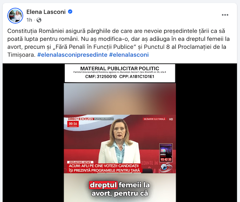
Task: Click the blue verified badge icon
Action: 70,12
